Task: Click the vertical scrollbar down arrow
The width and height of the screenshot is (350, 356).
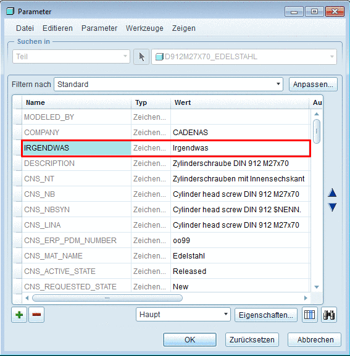Action: click(x=317, y=287)
